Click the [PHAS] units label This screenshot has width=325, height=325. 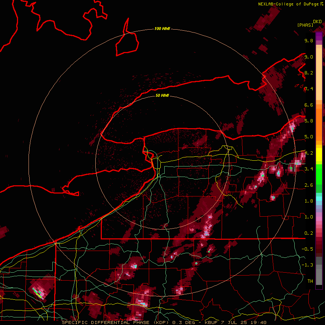[x=305, y=25]
